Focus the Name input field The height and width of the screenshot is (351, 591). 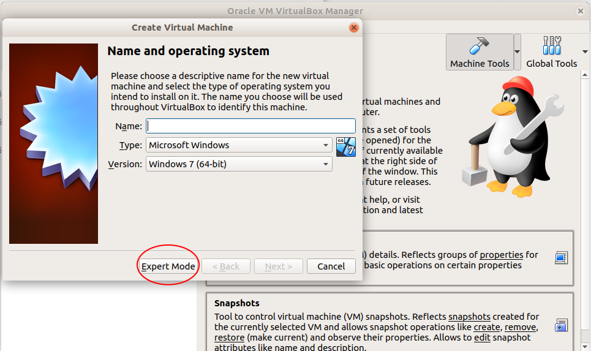click(x=250, y=126)
